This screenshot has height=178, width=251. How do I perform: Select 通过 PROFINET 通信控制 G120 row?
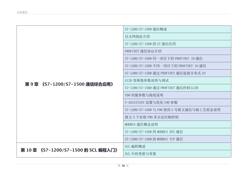click(x=177, y=88)
